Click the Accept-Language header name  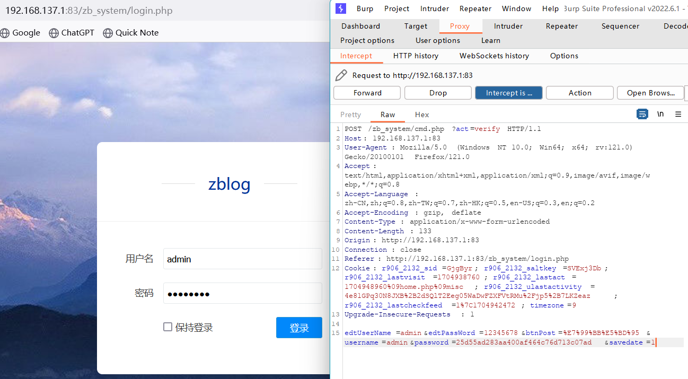(x=376, y=194)
